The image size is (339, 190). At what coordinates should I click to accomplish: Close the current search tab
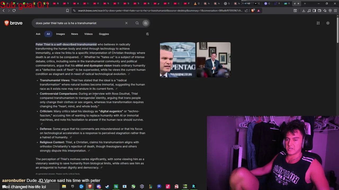click(x=298, y=3)
